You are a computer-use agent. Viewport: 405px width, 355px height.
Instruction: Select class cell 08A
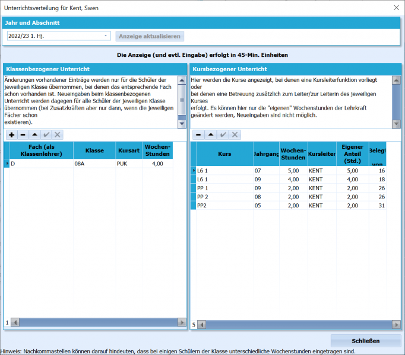[x=94, y=164]
